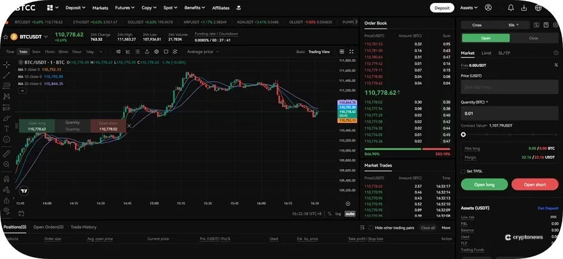Favorite BTCUSDT with the star icon
Viewport: 563px width, 259px height.
coord(6,37)
